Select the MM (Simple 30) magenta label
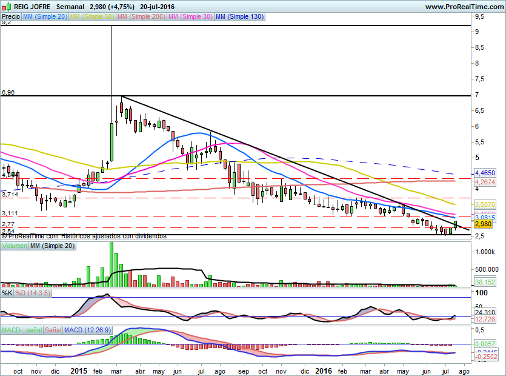The width and height of the screenshot is (506, 376). 190,17
